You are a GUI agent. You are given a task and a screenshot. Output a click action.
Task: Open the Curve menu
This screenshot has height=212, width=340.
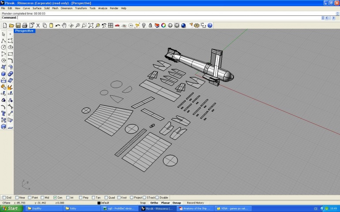(26, 8)
